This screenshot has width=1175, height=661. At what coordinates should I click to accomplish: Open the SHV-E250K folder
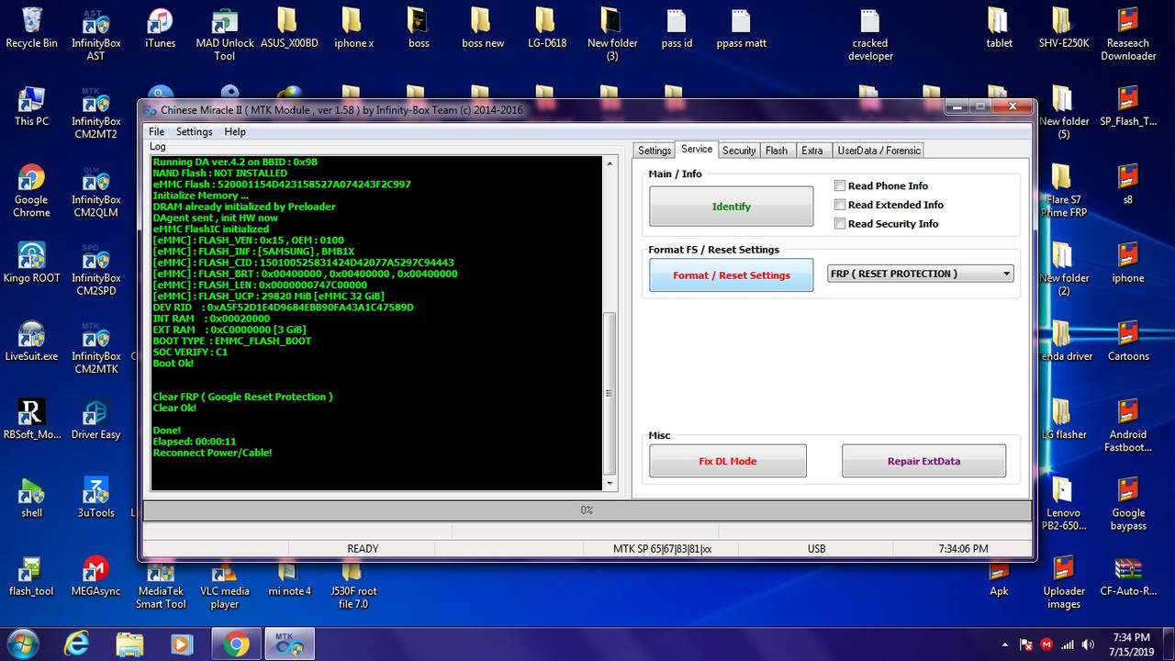pyautogui.click(x=1064, y=28)
